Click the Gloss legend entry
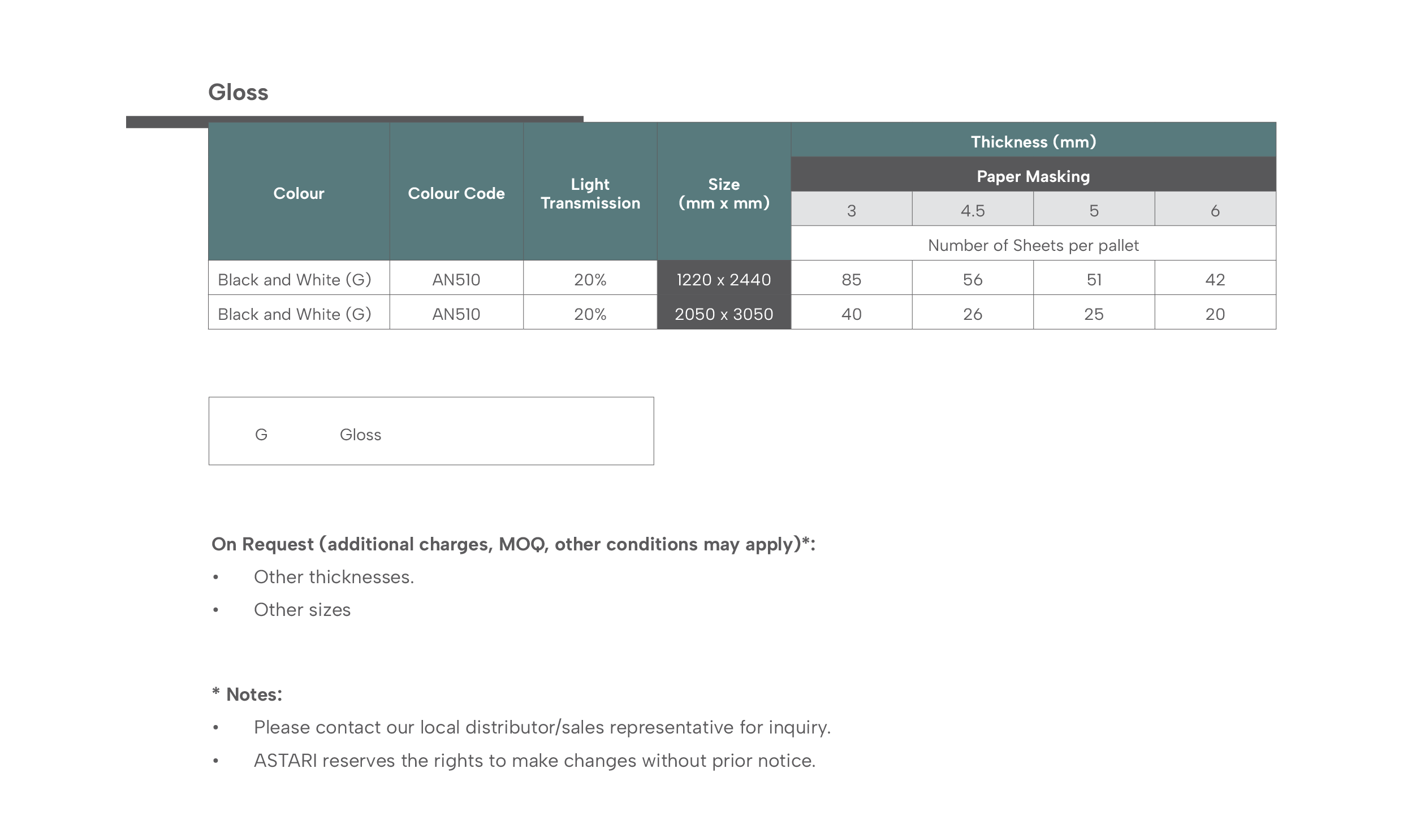Image resolution: width=1403 pixels, height=816 pixels. [360, 435]
